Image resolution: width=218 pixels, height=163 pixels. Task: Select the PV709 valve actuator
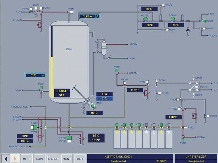[147, 82]
